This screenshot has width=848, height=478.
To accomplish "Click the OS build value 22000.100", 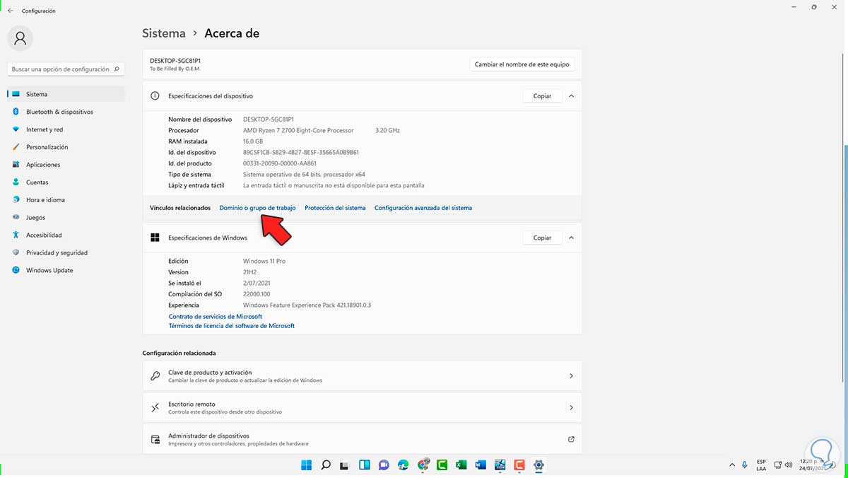I will tap(257, 294).
